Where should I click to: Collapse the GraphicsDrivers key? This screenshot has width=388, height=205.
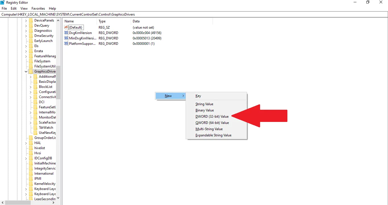[26, 71]
